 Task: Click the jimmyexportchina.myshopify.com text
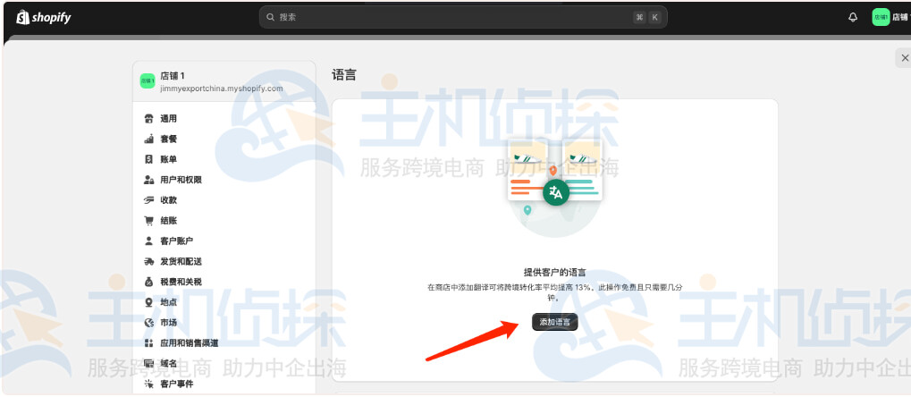click(x=222, y=89)
